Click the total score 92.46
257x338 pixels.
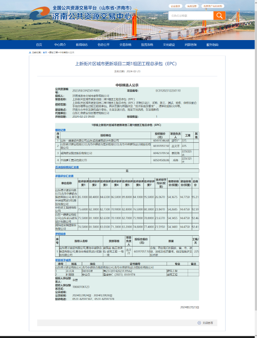tap(195, 218)
